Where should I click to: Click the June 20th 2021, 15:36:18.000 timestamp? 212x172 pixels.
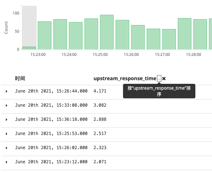point(51,119)
